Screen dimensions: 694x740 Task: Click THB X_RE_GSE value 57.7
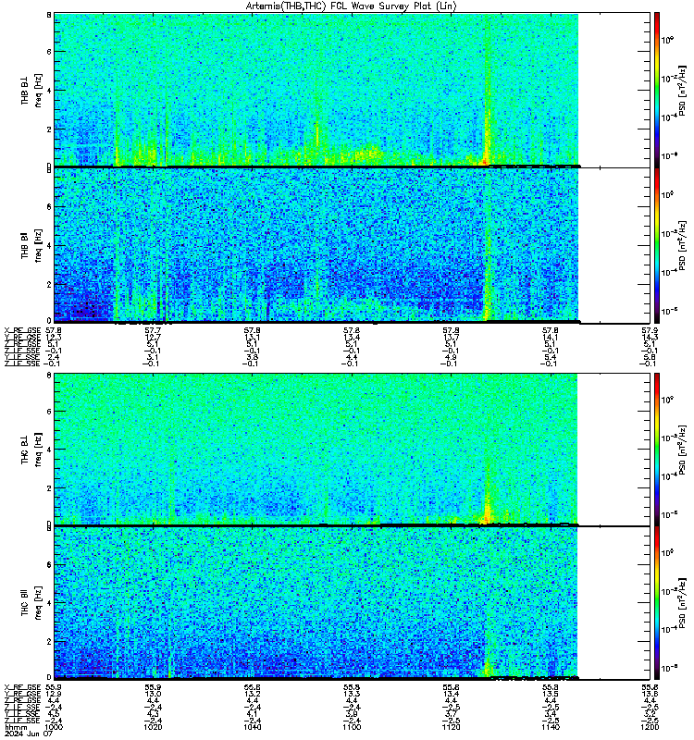153,331
